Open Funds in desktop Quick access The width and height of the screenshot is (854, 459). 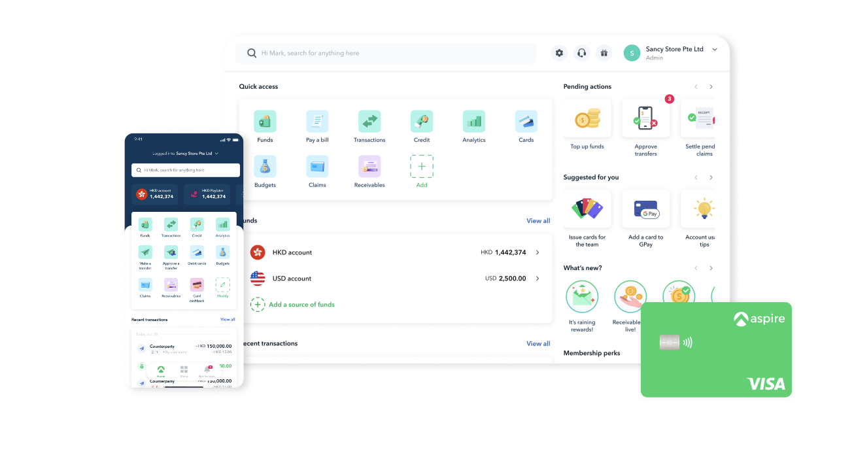click(x=265, y=126)
